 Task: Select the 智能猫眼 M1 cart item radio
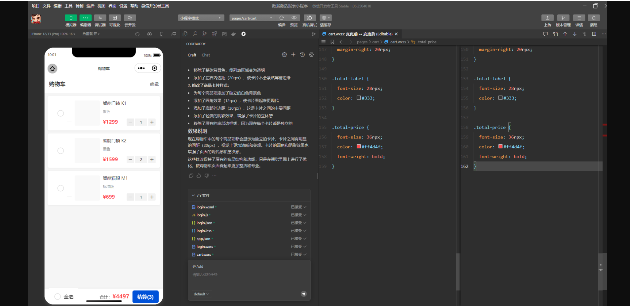coord(60,188)
